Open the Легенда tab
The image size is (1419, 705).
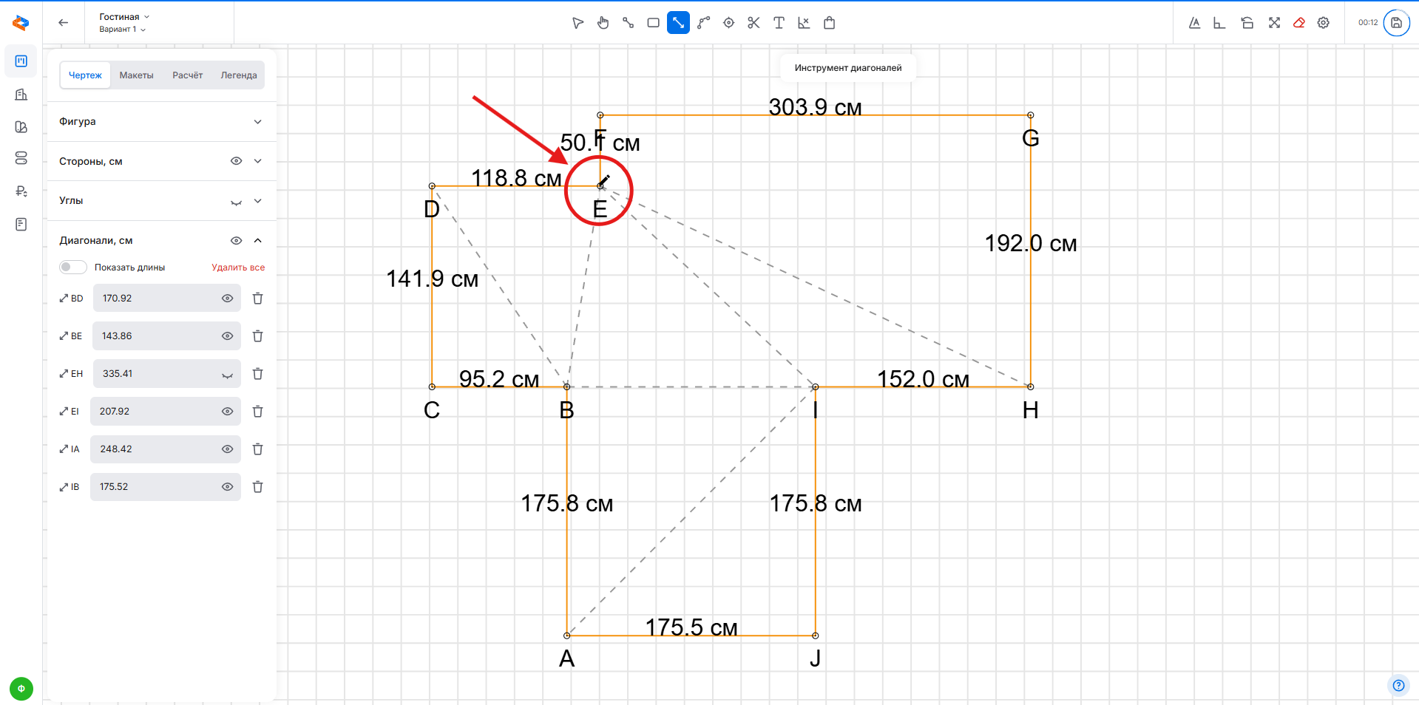[238, 75]
